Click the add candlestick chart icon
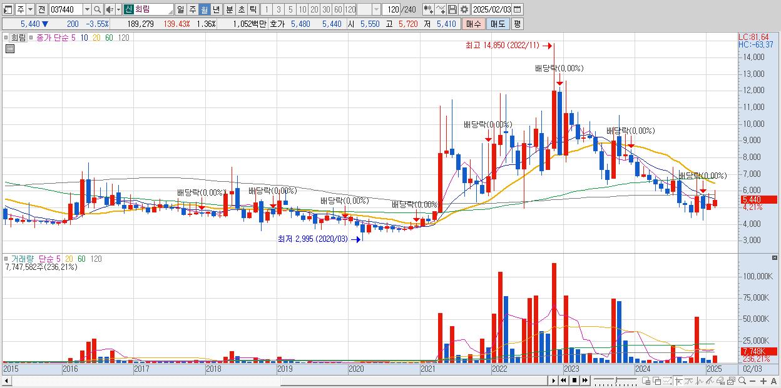 (429, 9)
